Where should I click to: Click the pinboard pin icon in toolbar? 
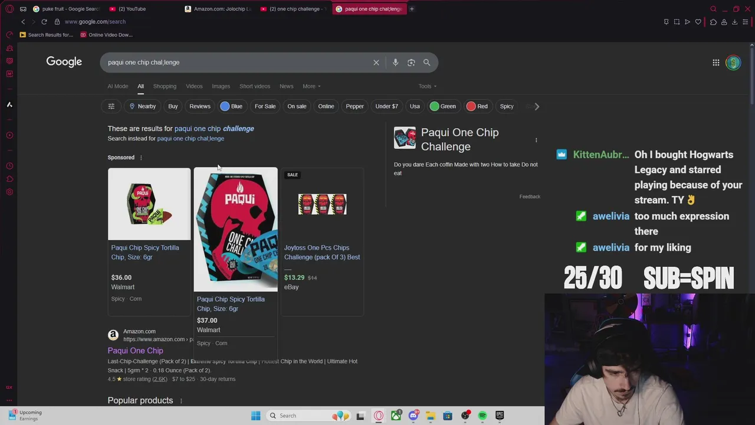click(666, 22)
